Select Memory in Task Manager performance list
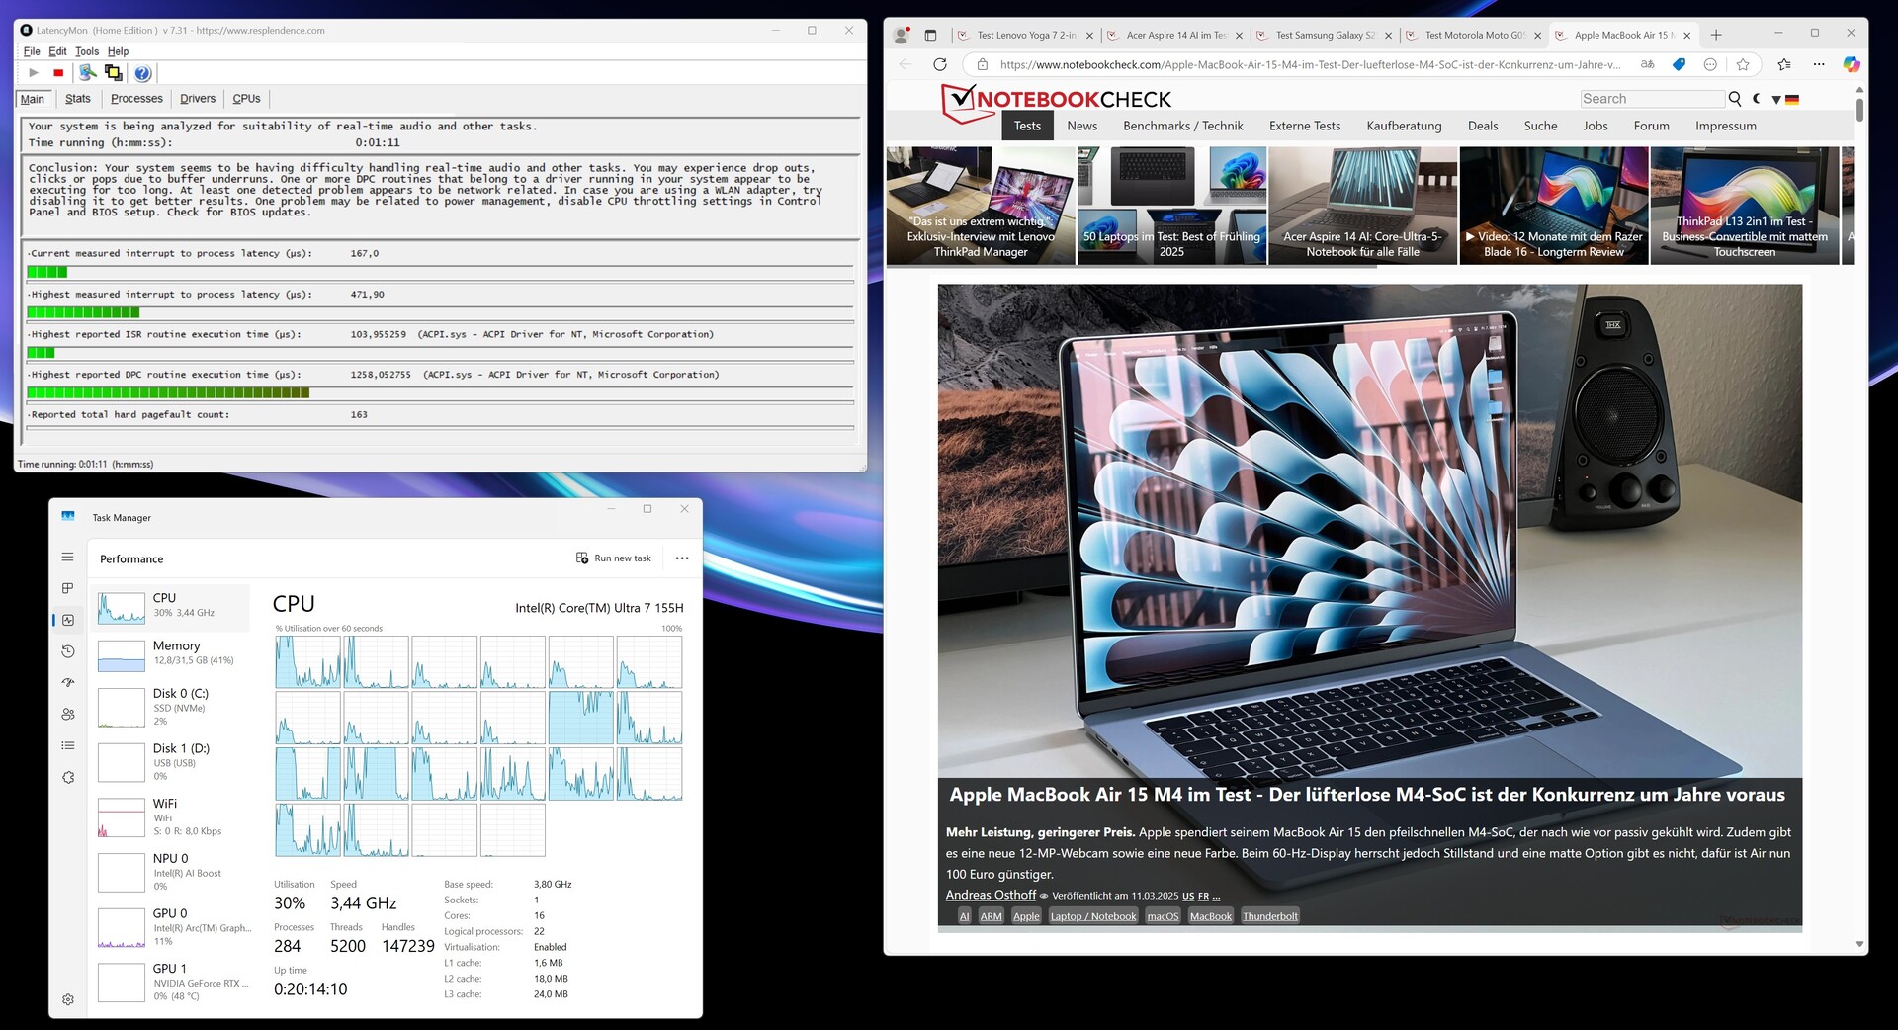 [172, 655]
